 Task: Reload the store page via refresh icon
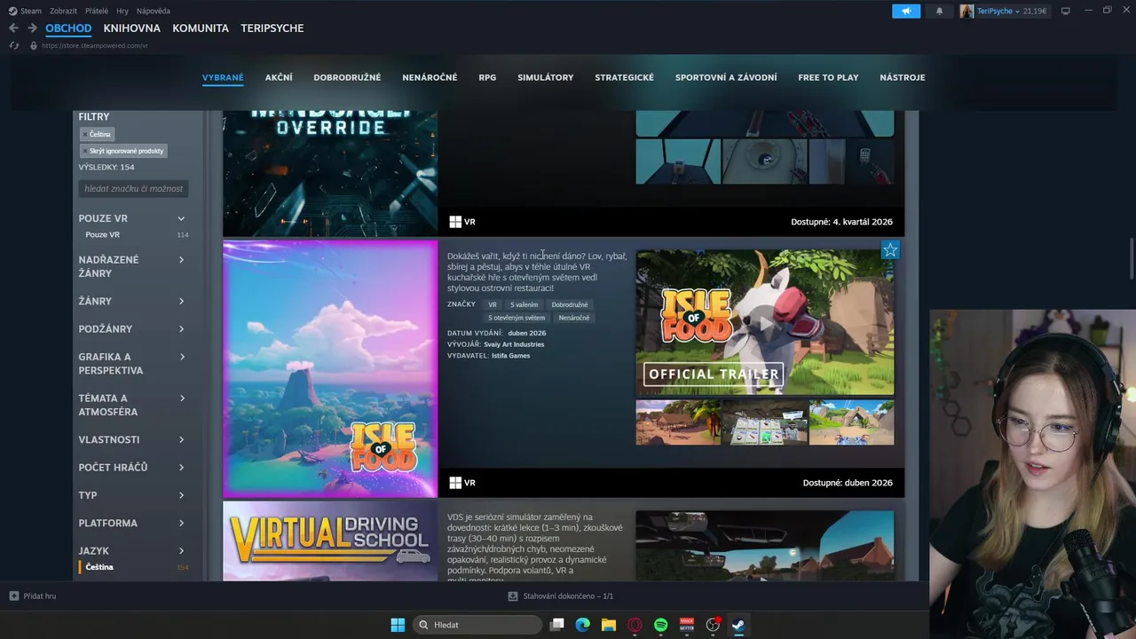(13, 45)
